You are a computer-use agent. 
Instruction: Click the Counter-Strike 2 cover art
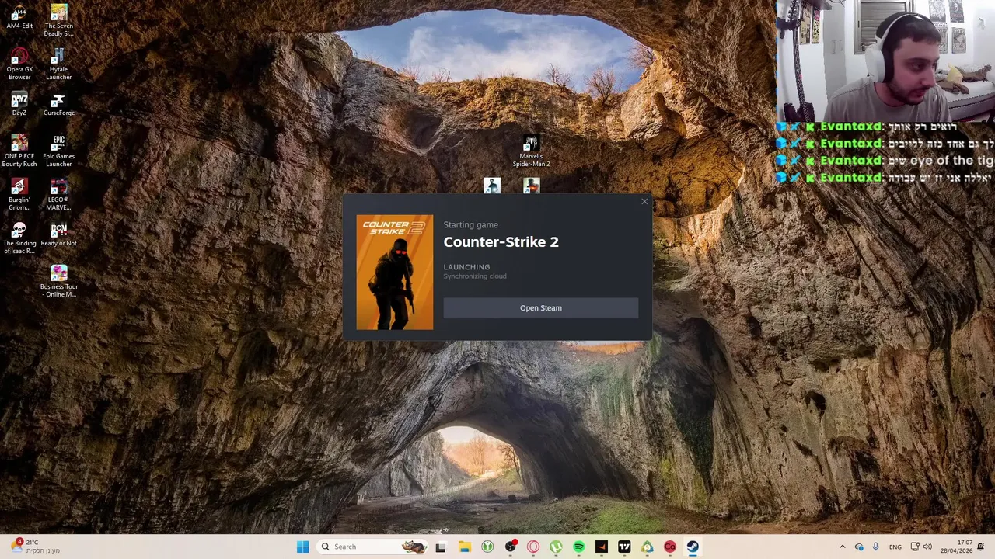coord(395,273)
